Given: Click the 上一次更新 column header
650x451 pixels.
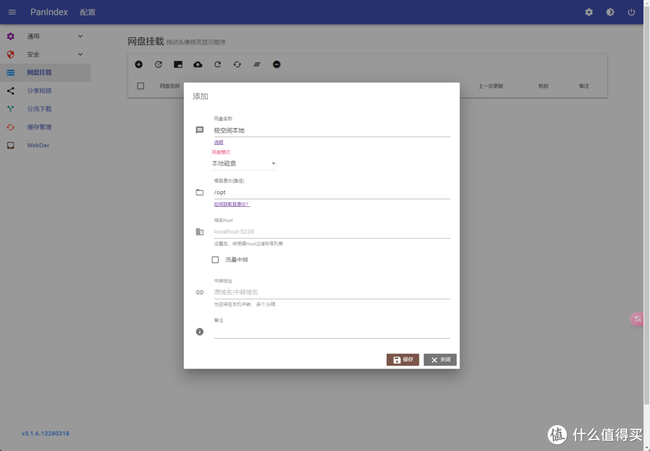Looking at the screenshot, I should pos(491,86).
